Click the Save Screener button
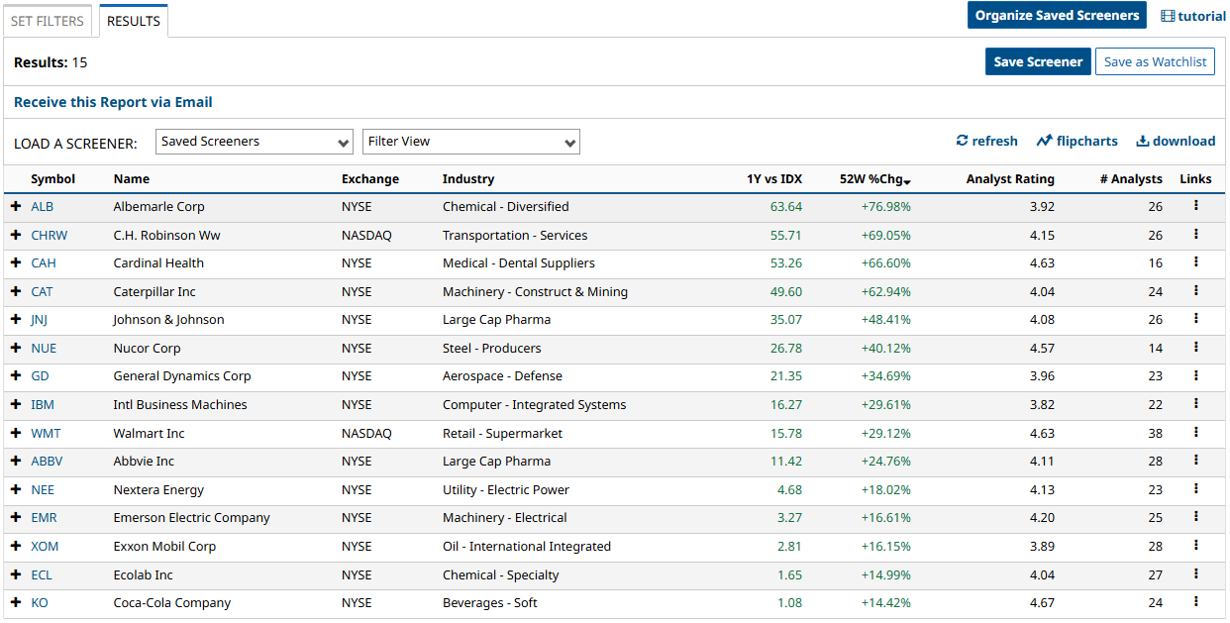This screenshot has height=623, width=1230. tap(1038, 61)
